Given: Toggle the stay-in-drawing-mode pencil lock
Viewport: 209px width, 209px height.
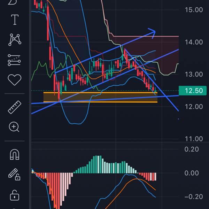Looking at the screenshot, I should tap(14, 175).
